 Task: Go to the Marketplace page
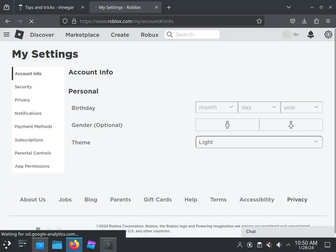click(82, 35)
